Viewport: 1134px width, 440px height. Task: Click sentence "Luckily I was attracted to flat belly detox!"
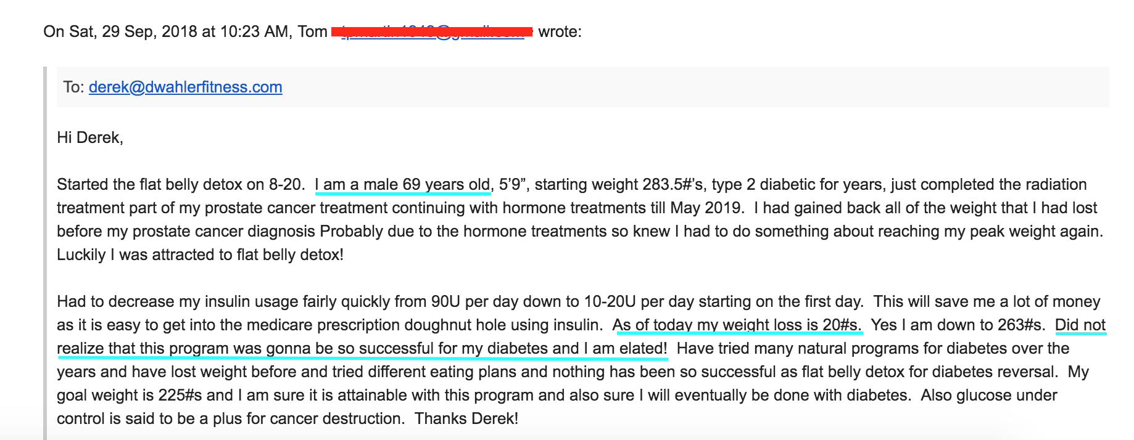200,255
